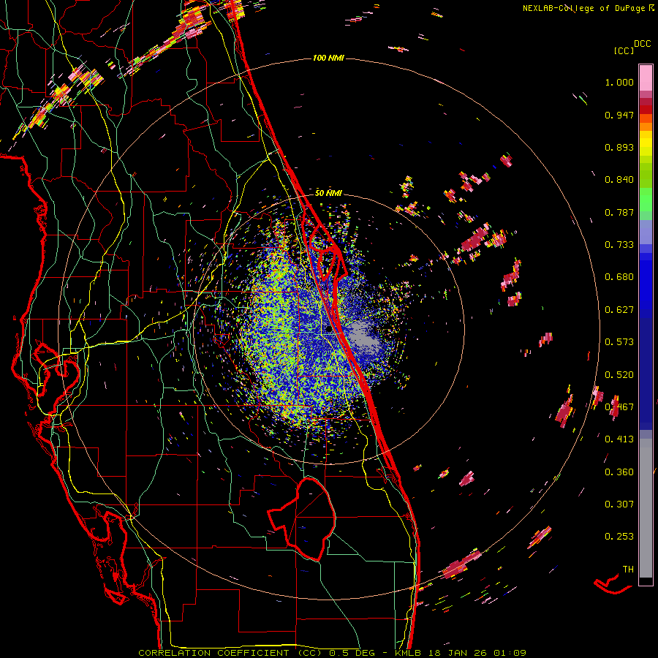Viewport: 658px width, 658px height.
Task: Select the 0.573 legend value
Action: click(x=619, y=342)
